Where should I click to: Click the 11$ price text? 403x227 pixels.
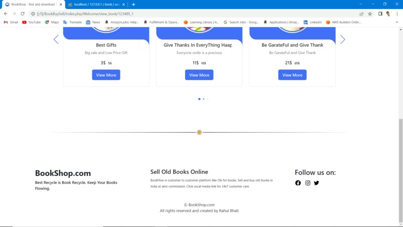(x=195, y=63)
